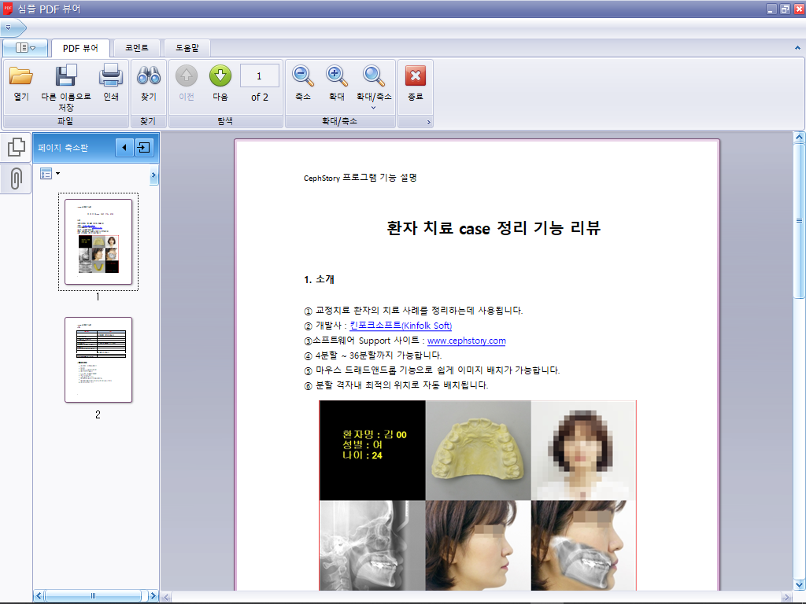The width and height of the screenshot is (806, 604).
Task: Click the 'of 2' page count text
Action: click(260, 97)
